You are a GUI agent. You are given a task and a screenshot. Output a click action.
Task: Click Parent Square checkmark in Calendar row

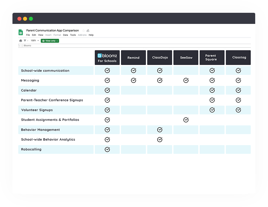(x=212, y=90)
